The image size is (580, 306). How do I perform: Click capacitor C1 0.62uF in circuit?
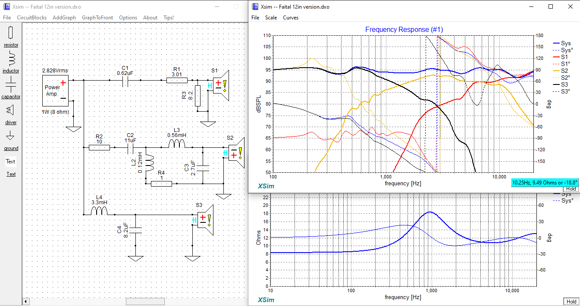[125, 80]
